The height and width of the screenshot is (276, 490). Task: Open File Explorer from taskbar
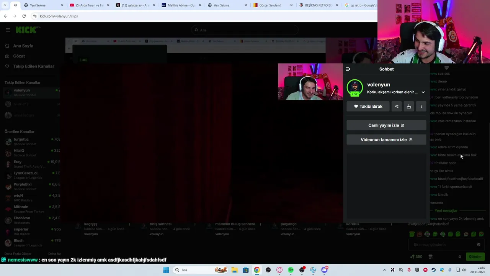coord(234,270)
